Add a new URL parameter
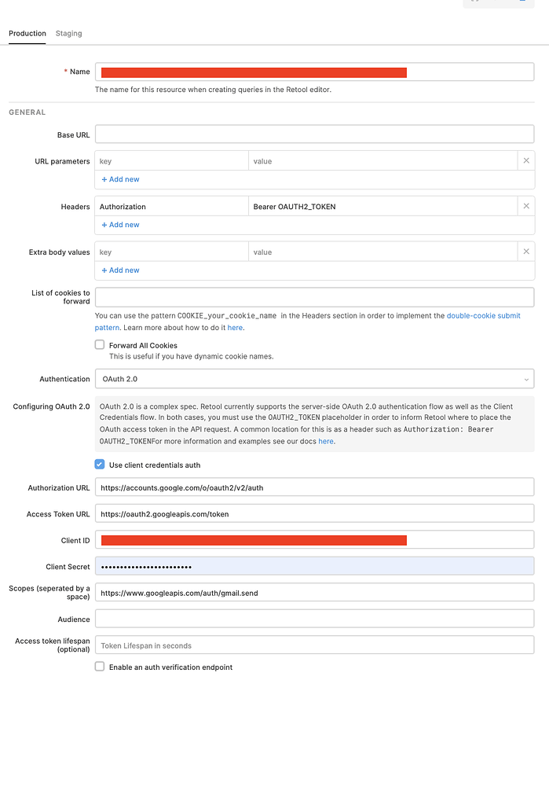 119,179
